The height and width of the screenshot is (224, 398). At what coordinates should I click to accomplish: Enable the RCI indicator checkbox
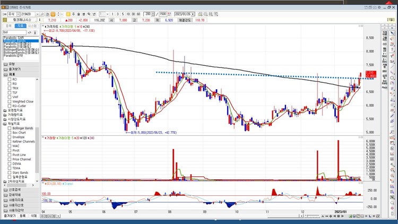(10, 79)
